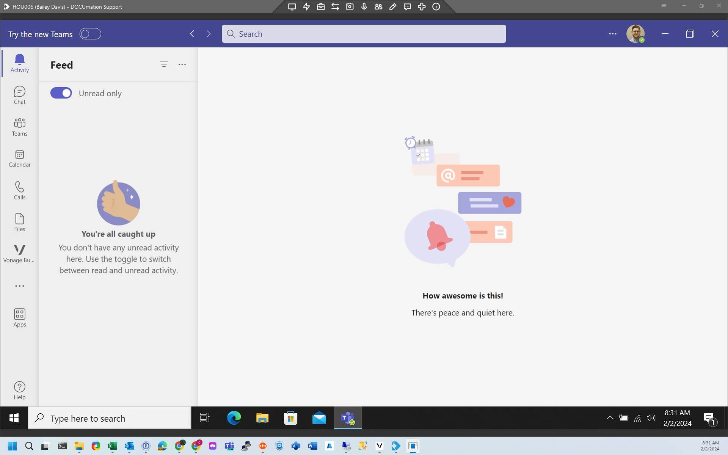This screenshot has height=455, width=728.
Task: Go back using the navigation arrow
Action: 192,34
